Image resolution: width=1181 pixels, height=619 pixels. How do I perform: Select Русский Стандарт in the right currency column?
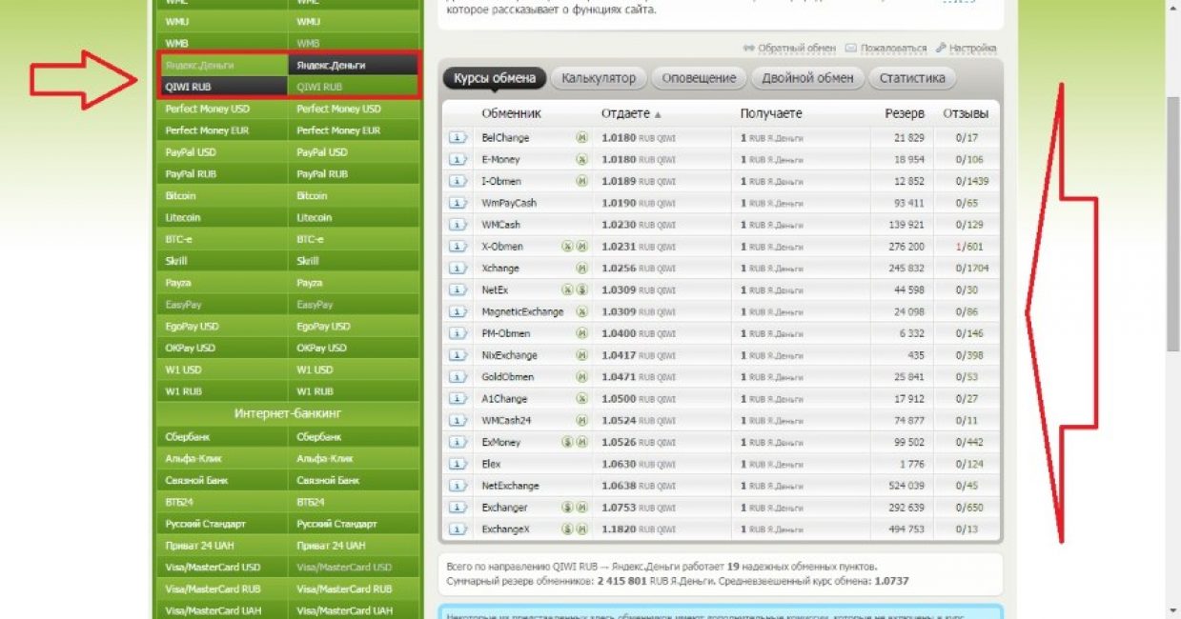pyautogui.click(x=354, y=524)
